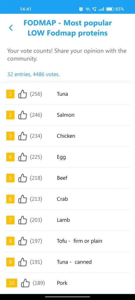Screen dimensions: 135x300
Task: Give Egg a thumbs-up vote
Action: 23,157
